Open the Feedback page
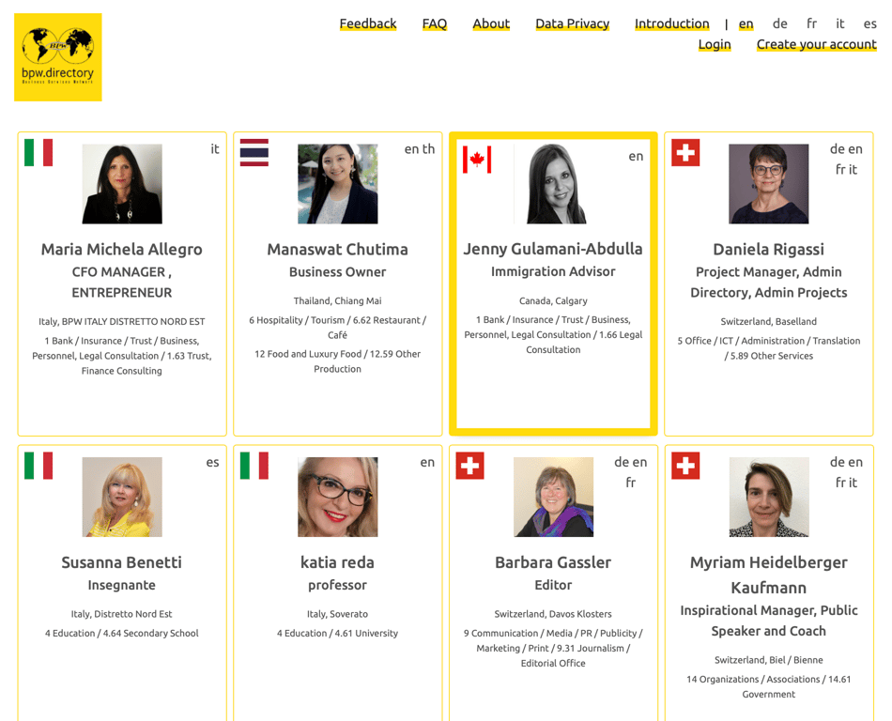Viewport: 892px width, 721px height. [368, 23]
